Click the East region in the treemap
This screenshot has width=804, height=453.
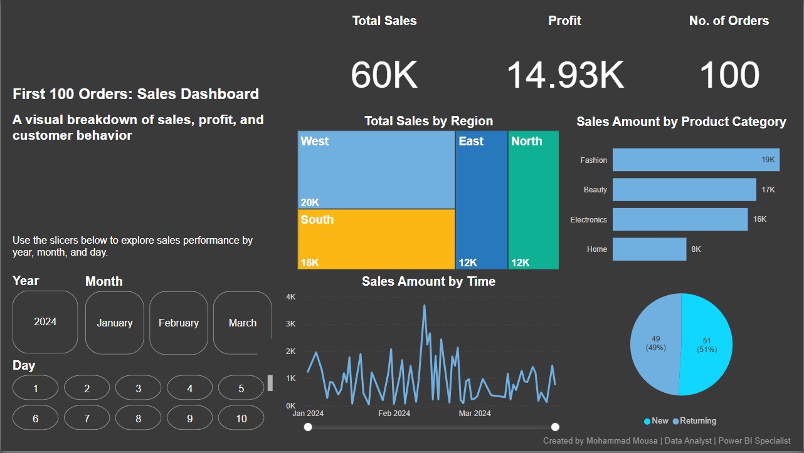(x=481, y=199)
